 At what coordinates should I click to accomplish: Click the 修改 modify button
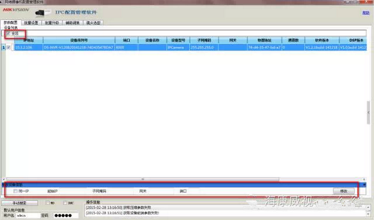pyautogui.click(x=344, y=191)
